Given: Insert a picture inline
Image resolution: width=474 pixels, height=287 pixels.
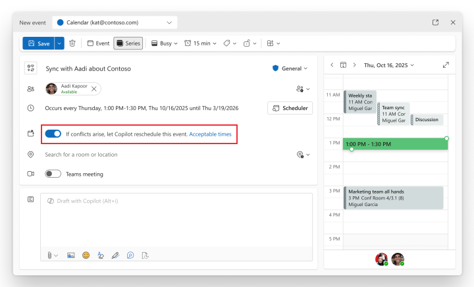Looking at the screenshot, I should point(70,255).
